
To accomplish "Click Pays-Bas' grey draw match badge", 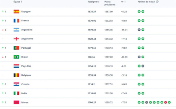I will click(x=143, y=66).
